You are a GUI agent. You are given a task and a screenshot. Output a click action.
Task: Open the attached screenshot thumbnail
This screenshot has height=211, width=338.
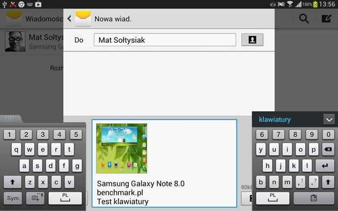click(122, 148)
